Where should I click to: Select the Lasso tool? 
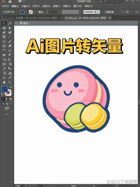pos(4,28)
